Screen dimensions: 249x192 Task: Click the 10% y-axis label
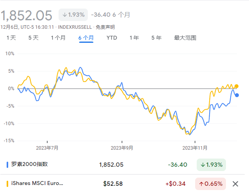pyautogui.click(x=10, y=54)
